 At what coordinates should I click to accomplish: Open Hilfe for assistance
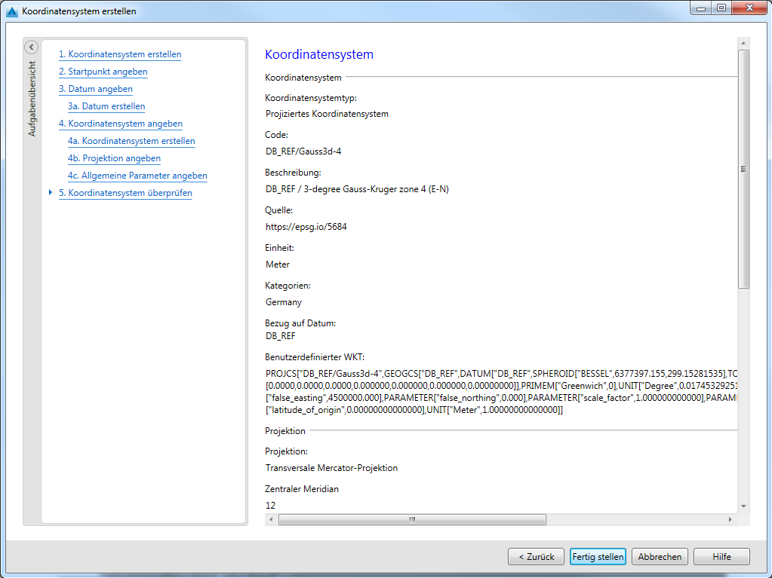tap(721, 557)
